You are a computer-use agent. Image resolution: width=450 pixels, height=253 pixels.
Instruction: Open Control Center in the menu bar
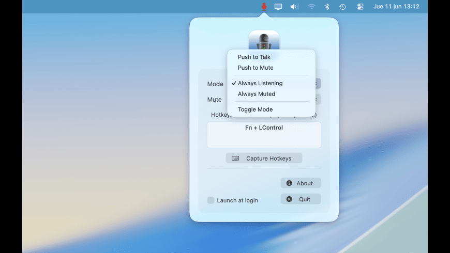click(360, 7)
